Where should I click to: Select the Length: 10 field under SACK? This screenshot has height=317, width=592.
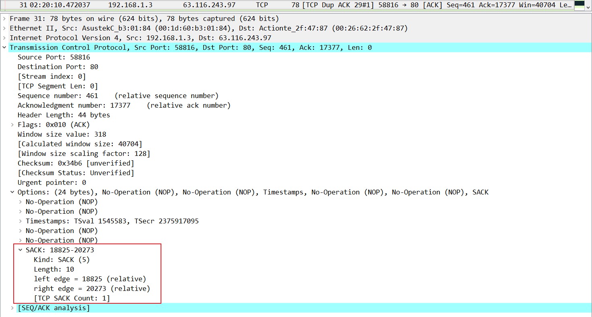54,269
